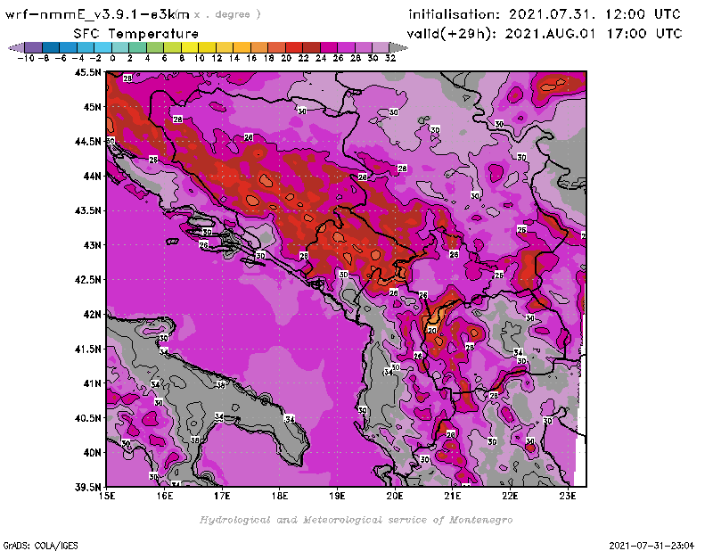The height and width of the screenshot is (551, 713).
Task: Click the '15E' longitude label
Action: [107, 496]
